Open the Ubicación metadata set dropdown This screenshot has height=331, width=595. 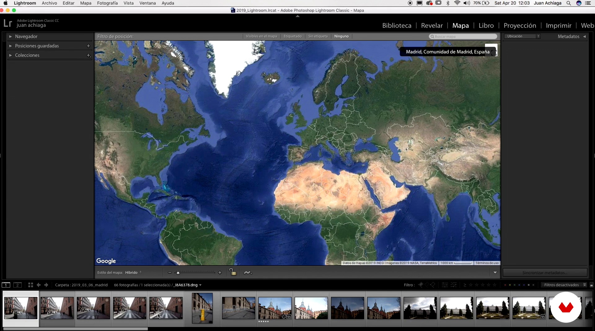pyautogui.click(x=522, y=36)
